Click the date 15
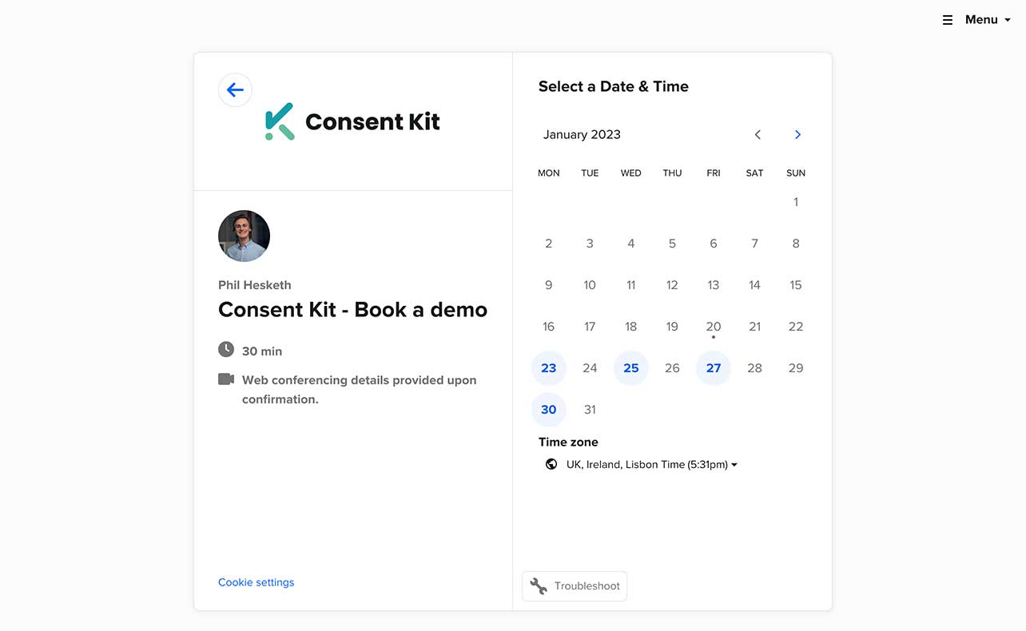This screenshot has width=1026, height=631. tap(796, 285)
